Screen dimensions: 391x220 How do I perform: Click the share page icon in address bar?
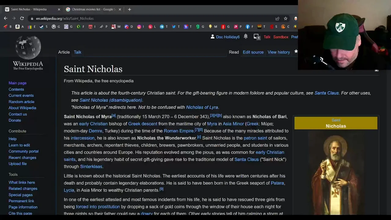[277, 18]
